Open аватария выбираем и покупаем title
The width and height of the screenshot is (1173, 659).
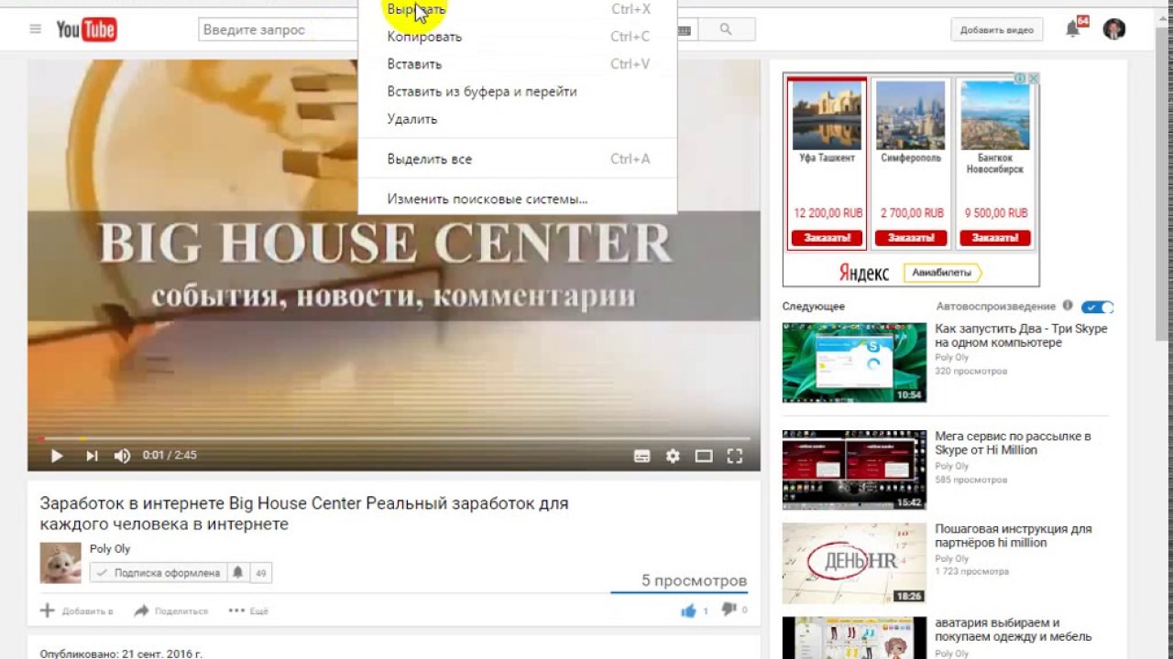tap(1013, 630)
